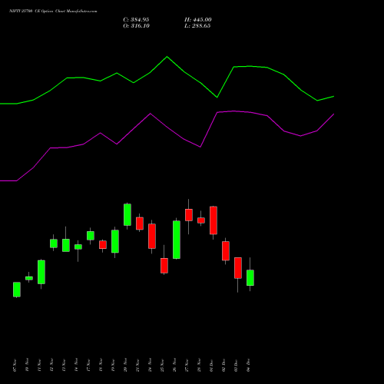Select the 21 Nov date label
This screenshot has width=384, height=384.
tap(137, 365)
